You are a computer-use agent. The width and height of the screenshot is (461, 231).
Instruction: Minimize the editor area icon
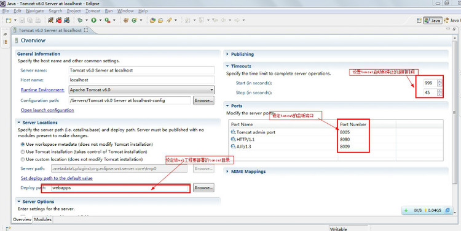coord(448,29)
